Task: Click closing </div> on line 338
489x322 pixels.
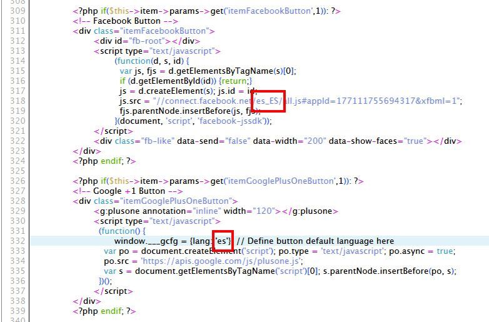Action: pyautogui.click(x=87, y=301)
